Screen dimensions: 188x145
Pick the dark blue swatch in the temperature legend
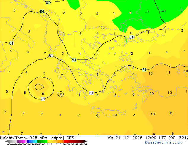[x=28, y=141]
